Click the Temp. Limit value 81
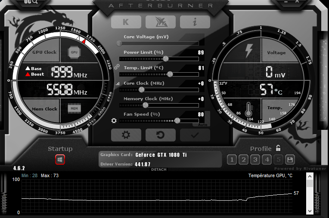Image resolution: width=329 pixels, height=218 pixels. [201, 68]
